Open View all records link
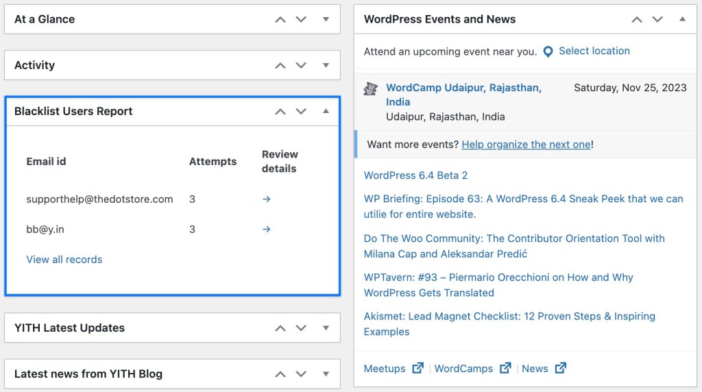 [64, 260]
